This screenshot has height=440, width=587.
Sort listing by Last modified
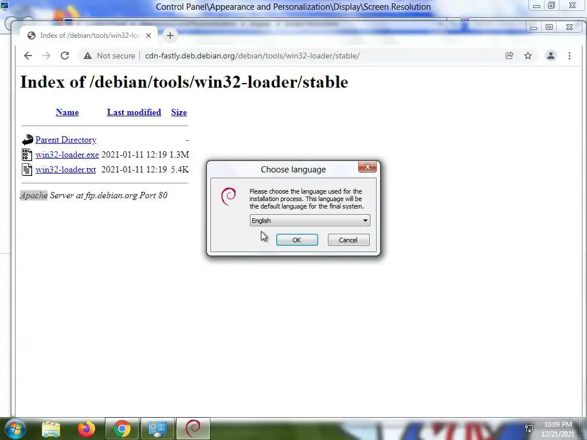pos(134,112)
